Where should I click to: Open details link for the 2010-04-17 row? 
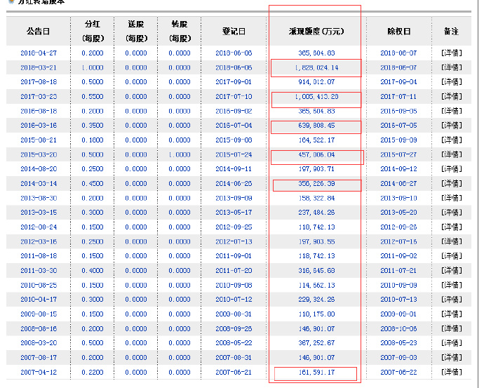click(451, 300)
